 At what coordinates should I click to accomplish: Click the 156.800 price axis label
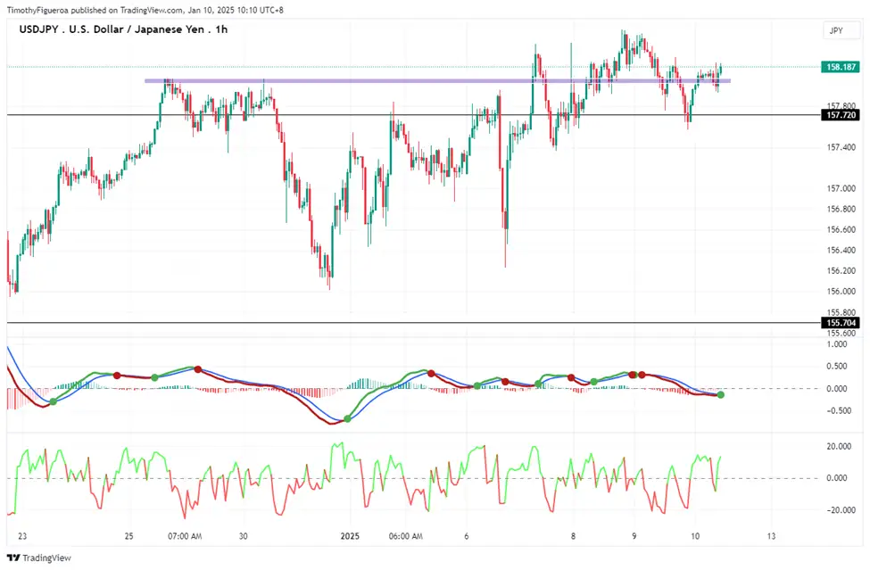click(841, 209)
